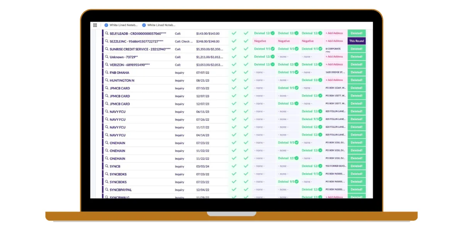Click the search icon next to HUNTINGTON N
The width and height of the screenshot is (463, 231).
pos(107,80)
